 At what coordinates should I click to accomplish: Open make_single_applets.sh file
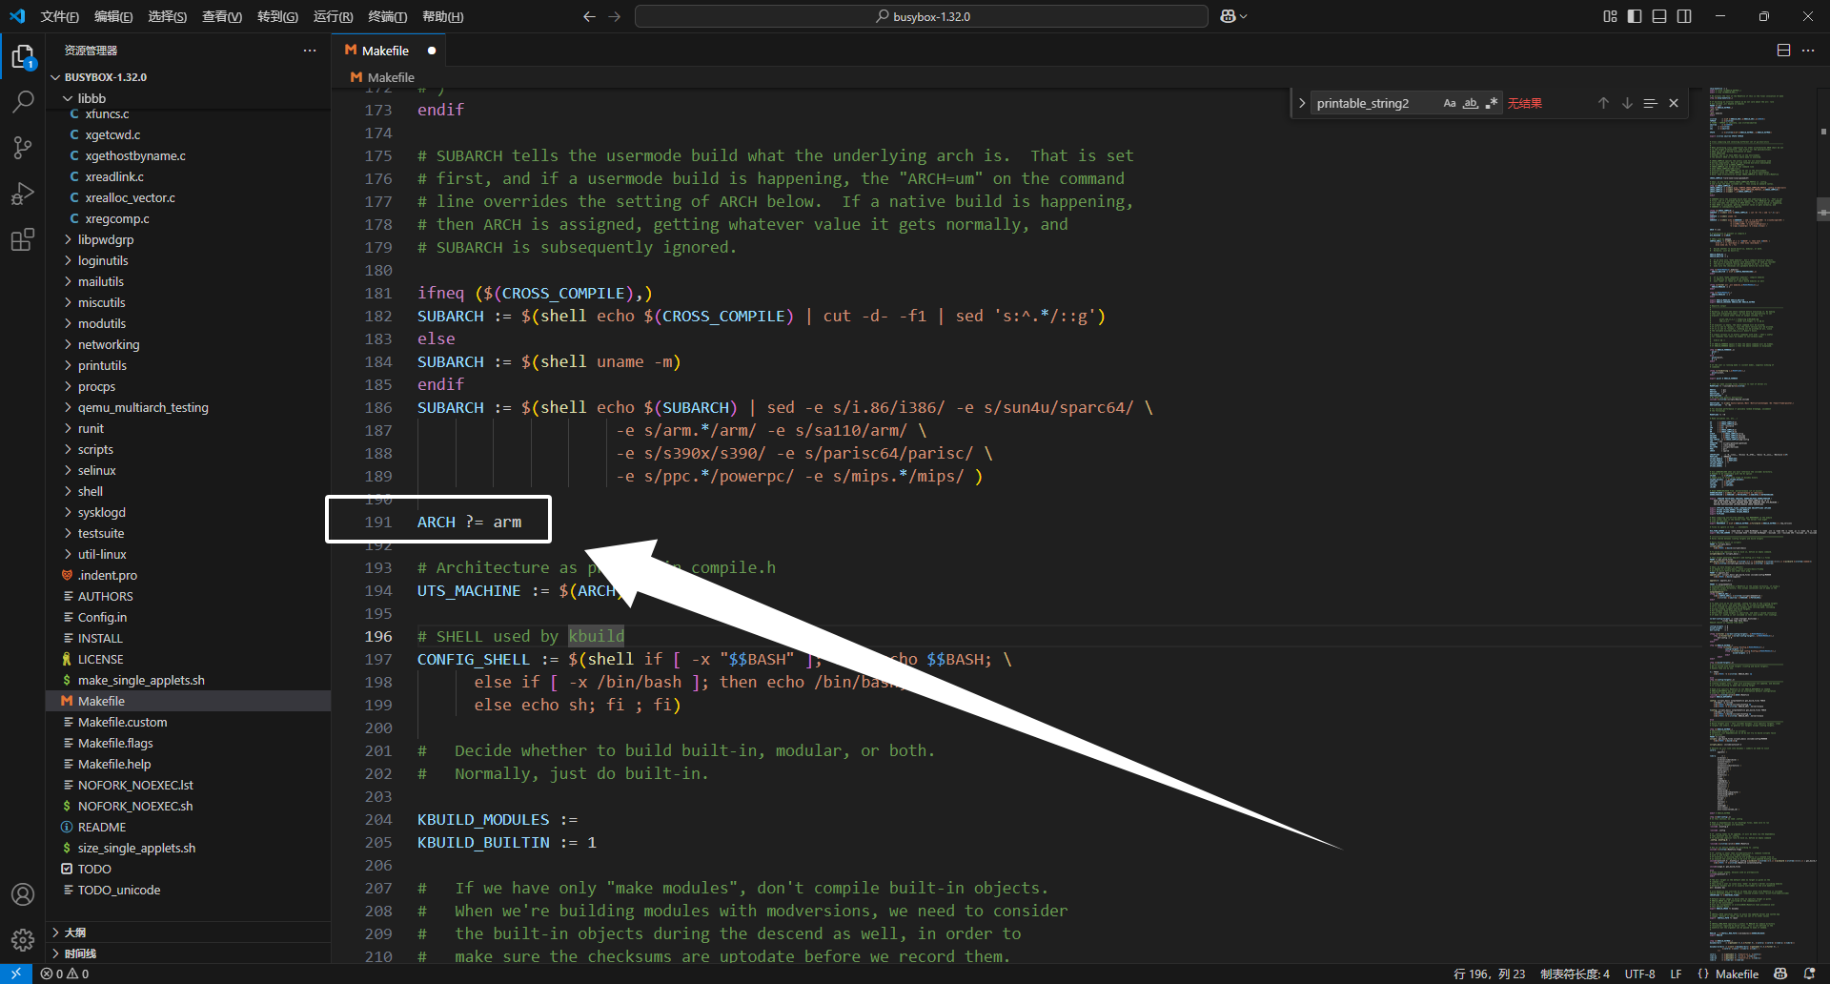188,680
